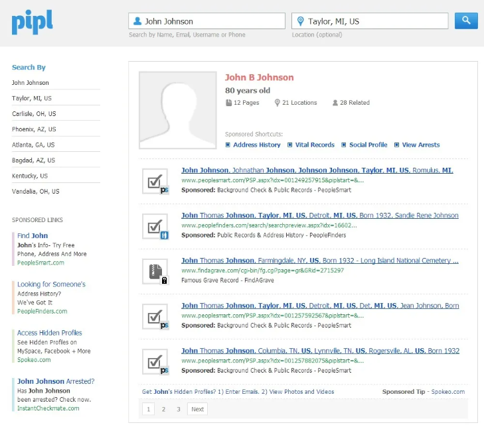The width and height of the screenshot is (484, 427).
Task: Open John Johnson Arrested? sponsored link
Action: 56,381
